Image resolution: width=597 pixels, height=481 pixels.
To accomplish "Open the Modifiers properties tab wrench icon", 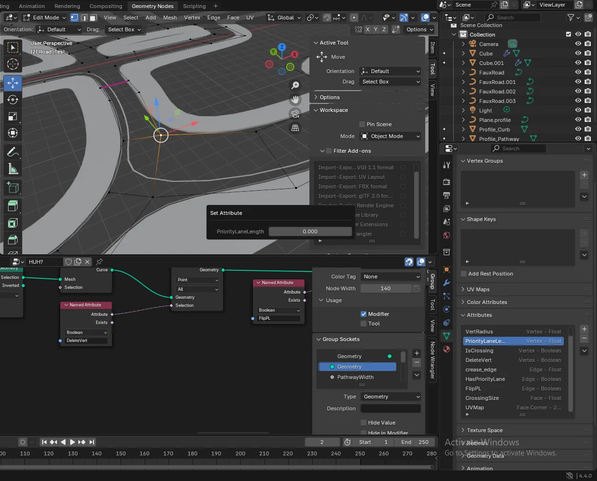I will coord(446,283).
